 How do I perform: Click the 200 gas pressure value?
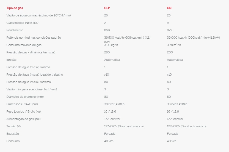click(x=170, y=52)
